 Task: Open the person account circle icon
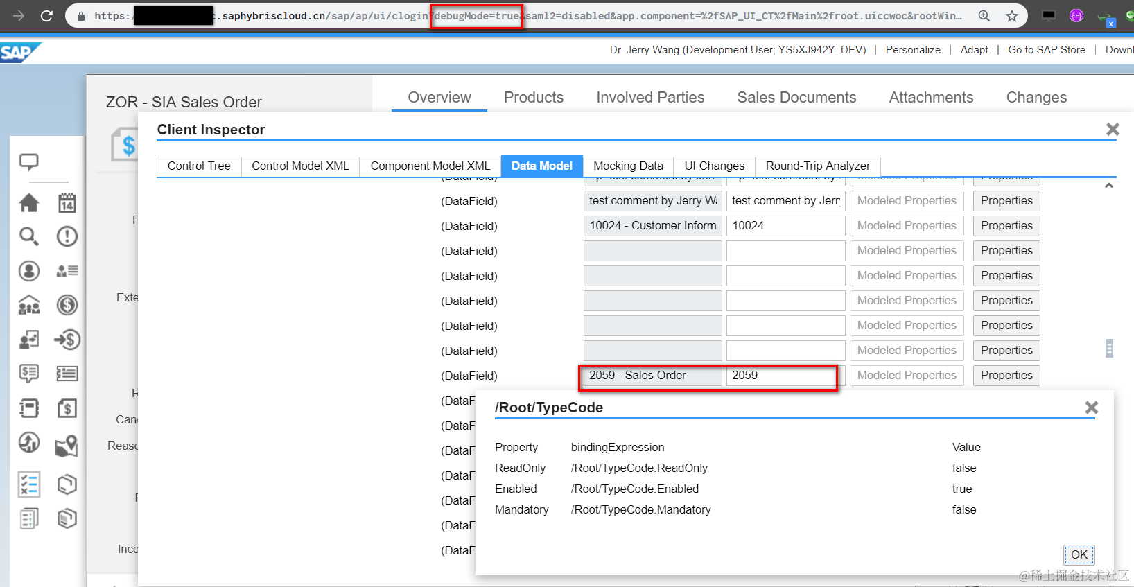29,271
